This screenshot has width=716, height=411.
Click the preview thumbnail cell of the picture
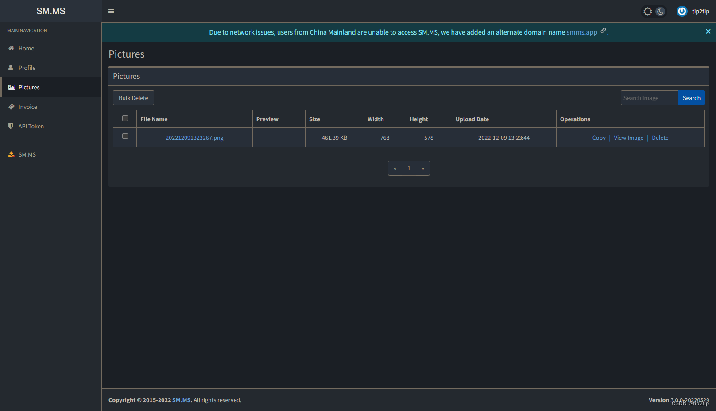point(279,138)
